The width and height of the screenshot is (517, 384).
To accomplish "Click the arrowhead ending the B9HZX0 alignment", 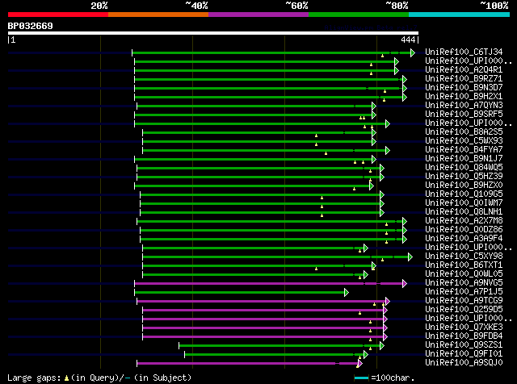I will click(372, 186).
